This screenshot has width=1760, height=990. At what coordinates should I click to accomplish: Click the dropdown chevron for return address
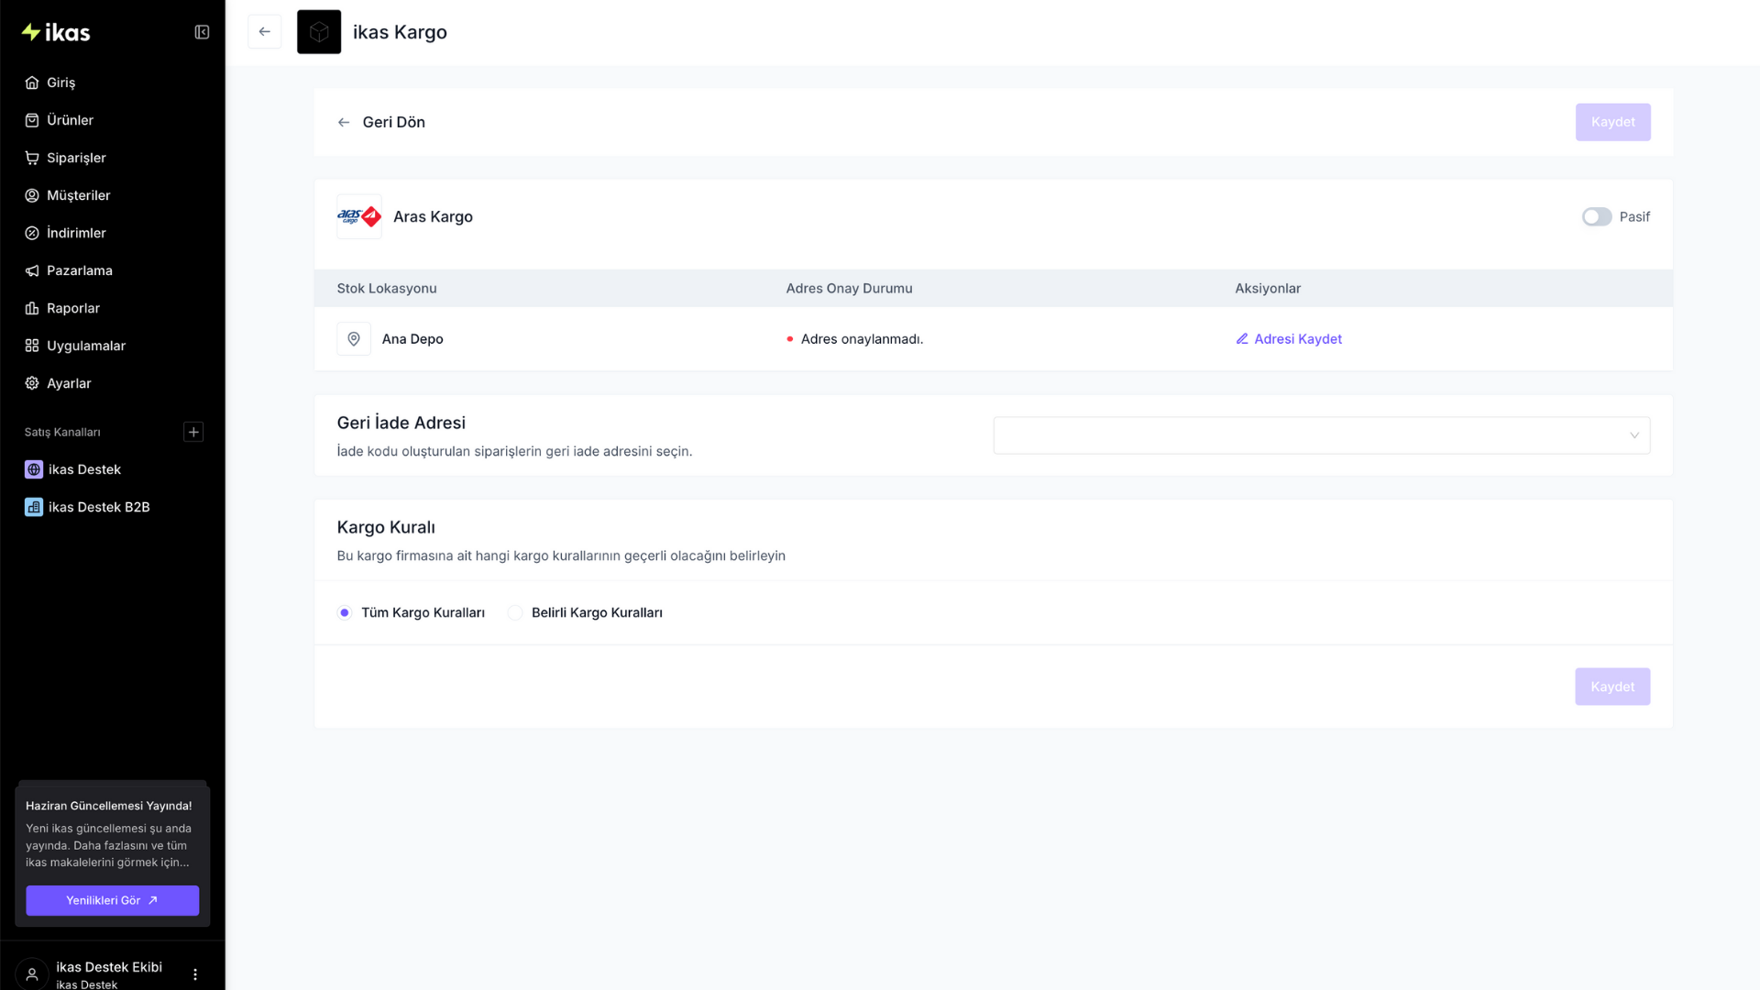click(x=1633, y=435)
